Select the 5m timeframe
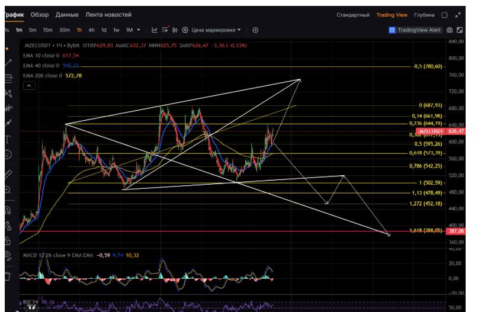 (33, 30)
